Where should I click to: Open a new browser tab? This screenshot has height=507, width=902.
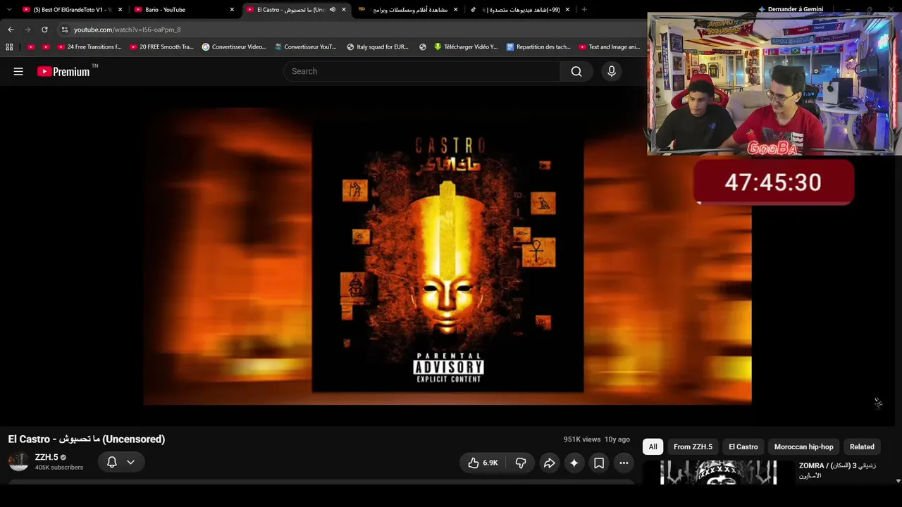coord(584,10)
